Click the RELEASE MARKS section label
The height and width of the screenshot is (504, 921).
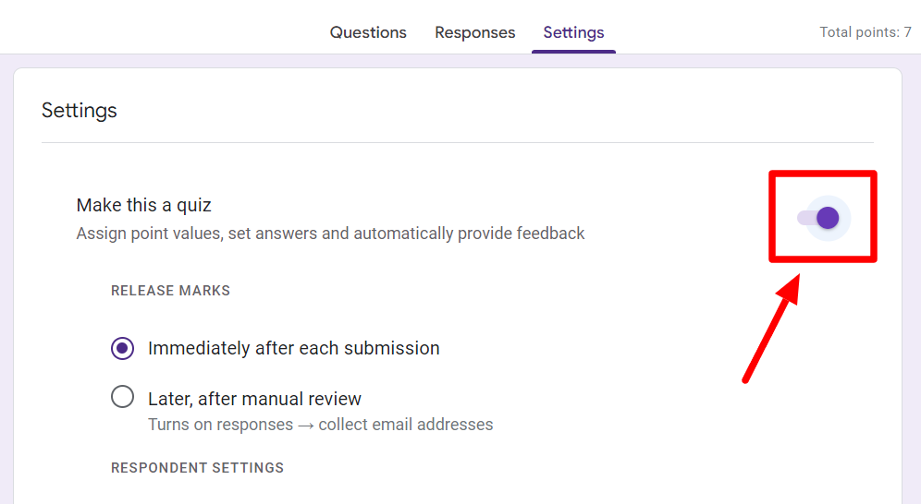(x=170, y=291)
